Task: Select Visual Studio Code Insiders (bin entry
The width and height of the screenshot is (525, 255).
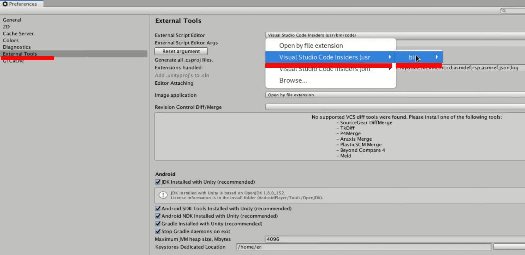Action: (x=331, y=69)
